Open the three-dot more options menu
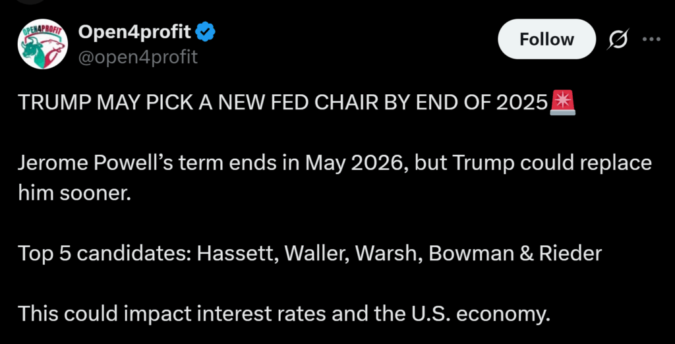 pyautogui.click(x=651, y=40)
